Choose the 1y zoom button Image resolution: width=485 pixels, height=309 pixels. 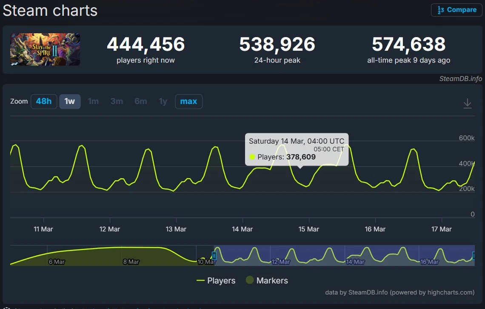point(163,101)
